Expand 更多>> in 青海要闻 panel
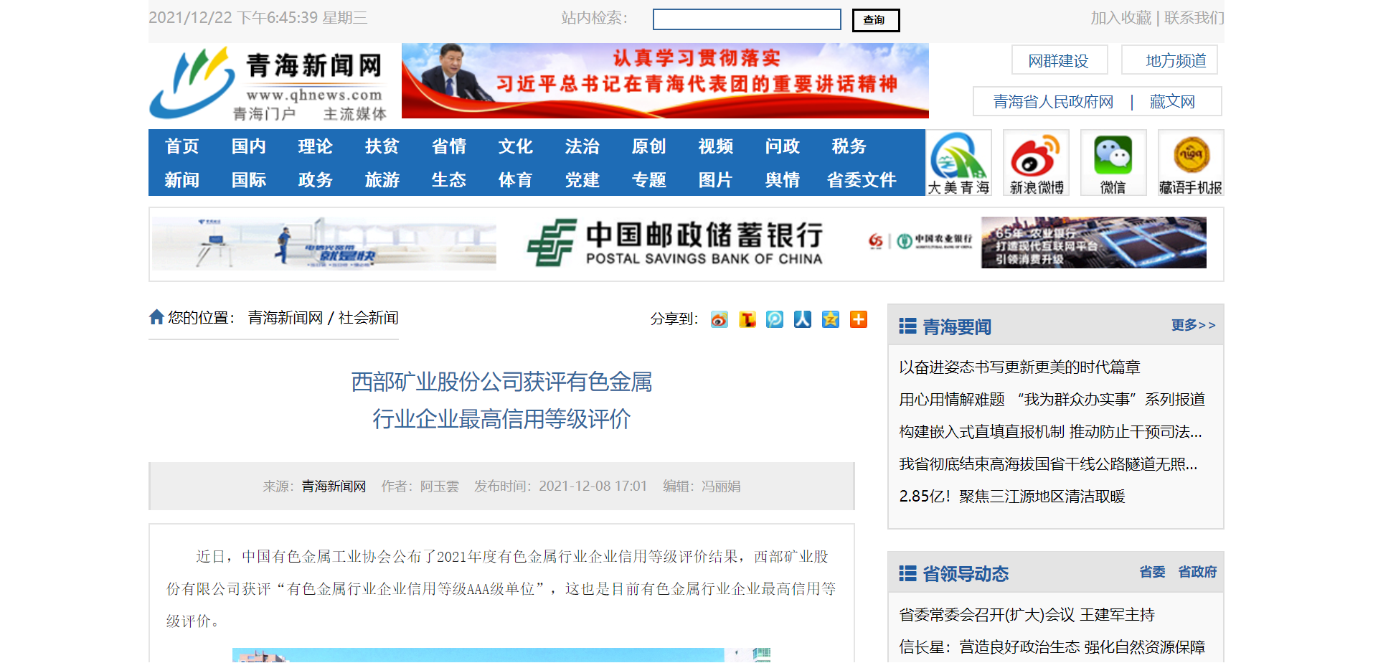 [1193, 325]
